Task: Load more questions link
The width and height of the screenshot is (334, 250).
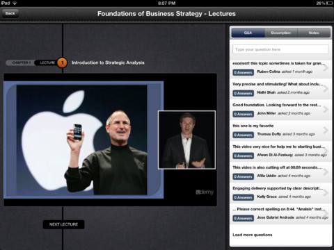Action: pyautogui.click(x=253, y=235)
